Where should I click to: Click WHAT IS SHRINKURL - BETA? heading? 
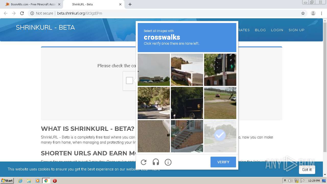(88, 129)
